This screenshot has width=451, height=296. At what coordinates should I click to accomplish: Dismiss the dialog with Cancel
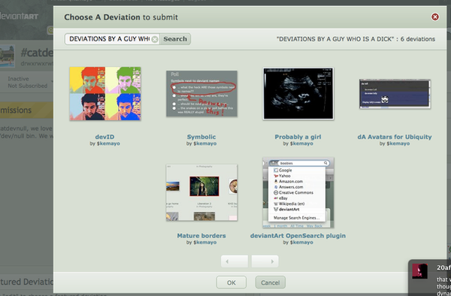point(271,282)
